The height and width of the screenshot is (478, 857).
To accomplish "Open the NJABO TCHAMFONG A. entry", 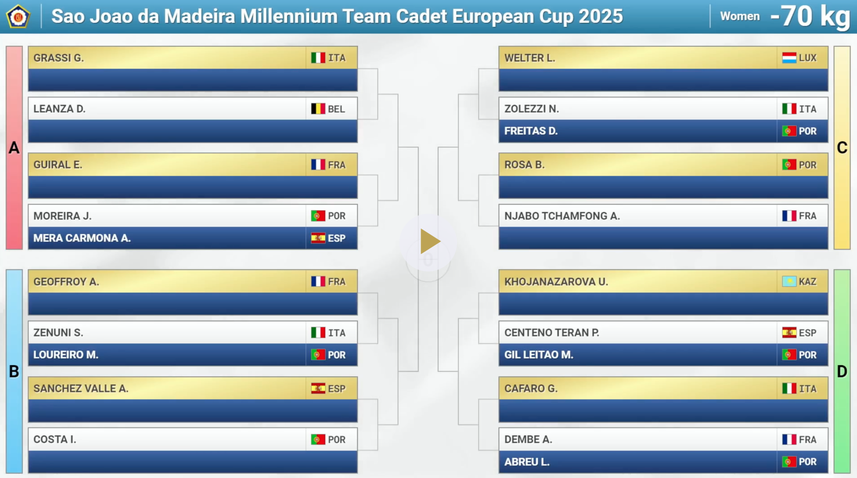I will pos(663,216).
